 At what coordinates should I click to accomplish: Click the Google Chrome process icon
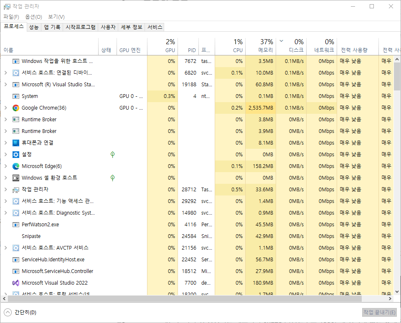[16, 108]
